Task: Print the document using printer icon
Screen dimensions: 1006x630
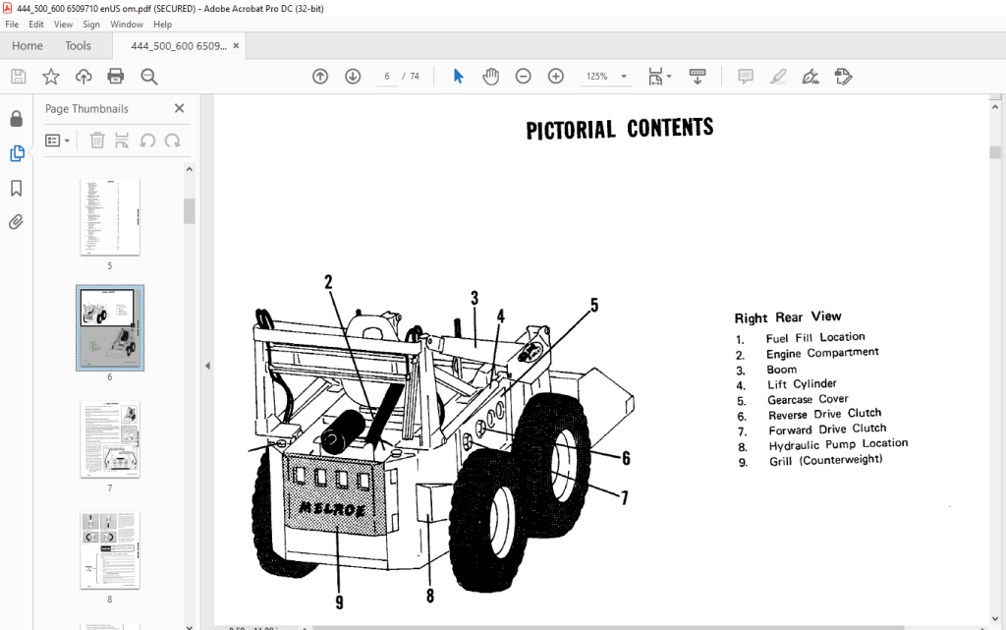Action: (x=116, y=77)
